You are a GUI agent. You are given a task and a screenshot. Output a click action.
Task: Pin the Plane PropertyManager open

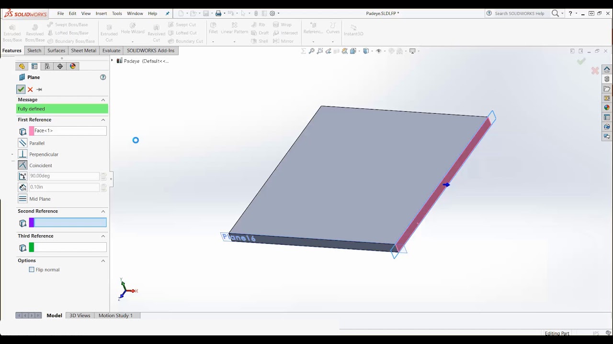(39, 89)
